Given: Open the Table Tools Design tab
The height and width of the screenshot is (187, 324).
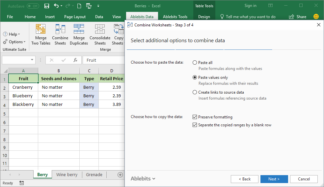Looking at the screenshot, I should click(204, 17).
